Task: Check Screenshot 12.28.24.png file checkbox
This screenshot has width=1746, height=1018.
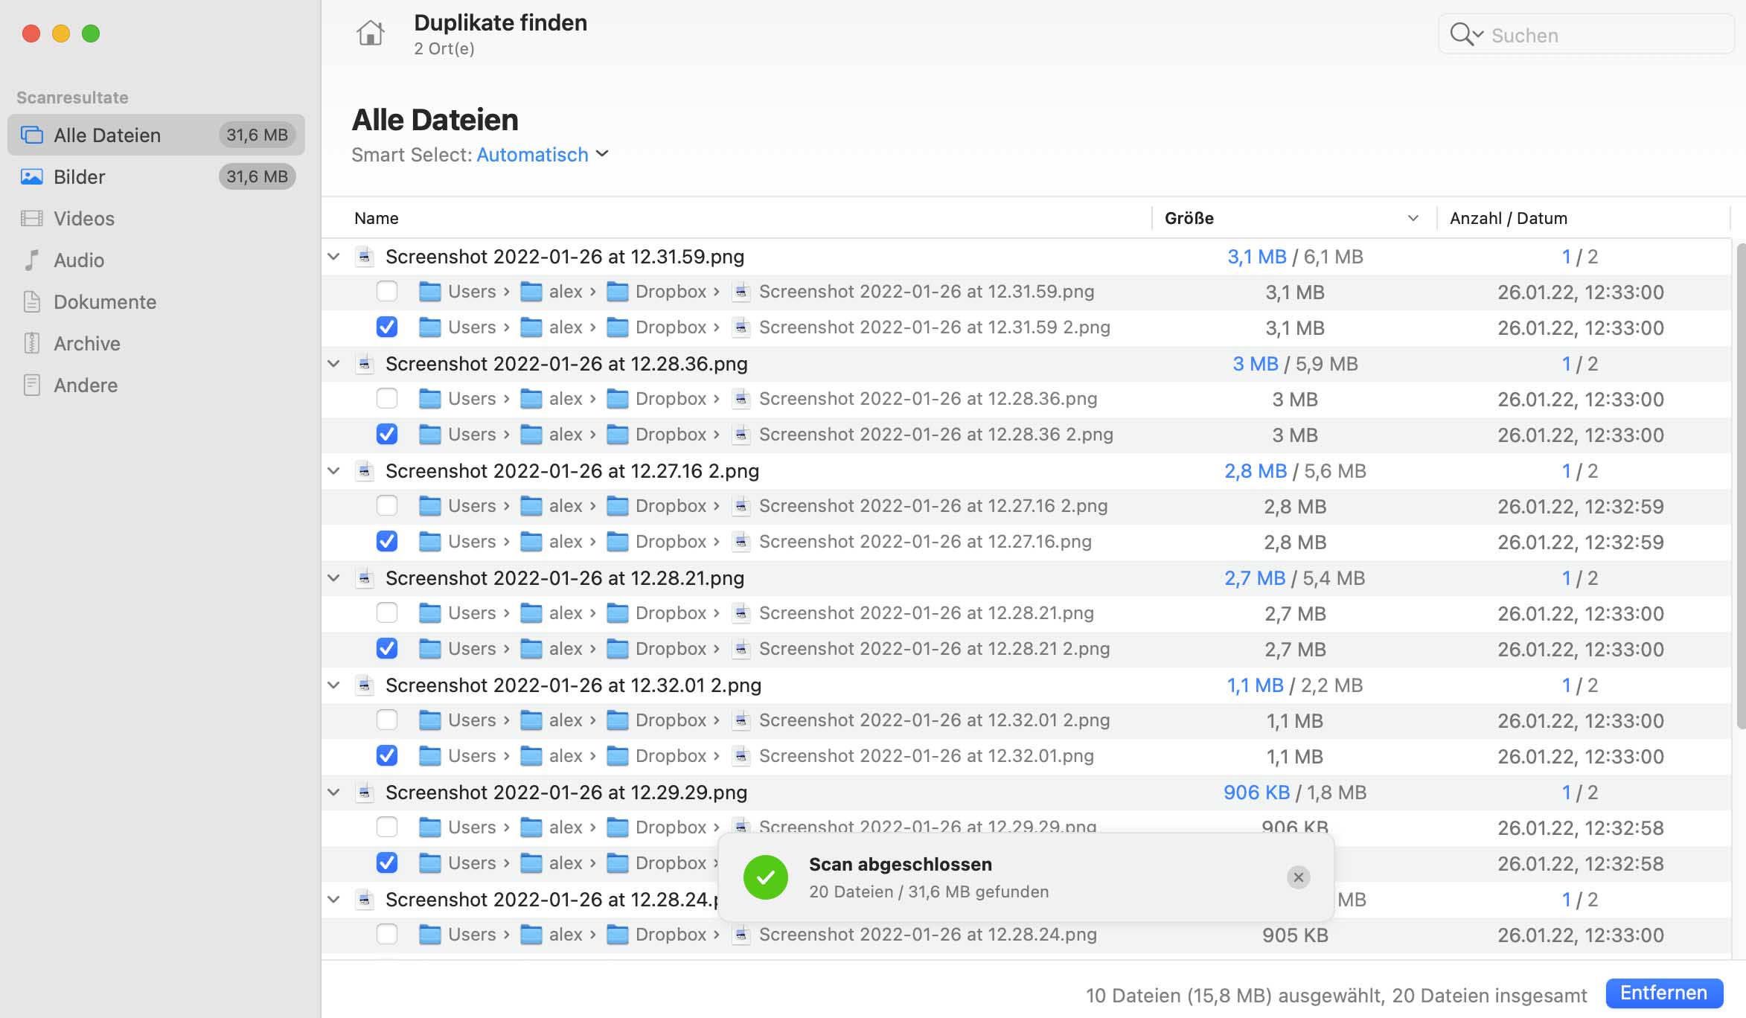Action: [x=387, y=934]
